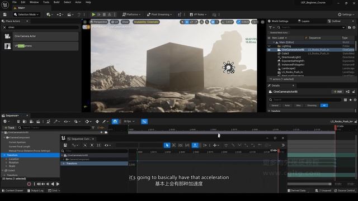Open the Settings dropdown
Screen dimensions: 358x201
[x=346, y=15]
